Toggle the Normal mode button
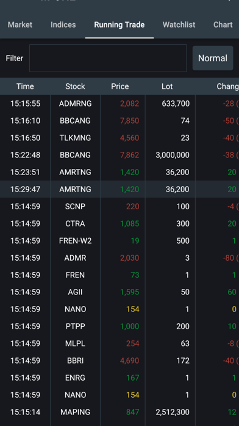This screenshot has height=426, width=239. coord(213,58)
